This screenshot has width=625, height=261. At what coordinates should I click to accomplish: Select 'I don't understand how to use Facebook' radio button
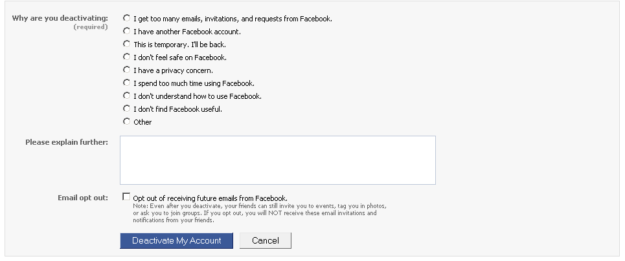coord(127,96)
